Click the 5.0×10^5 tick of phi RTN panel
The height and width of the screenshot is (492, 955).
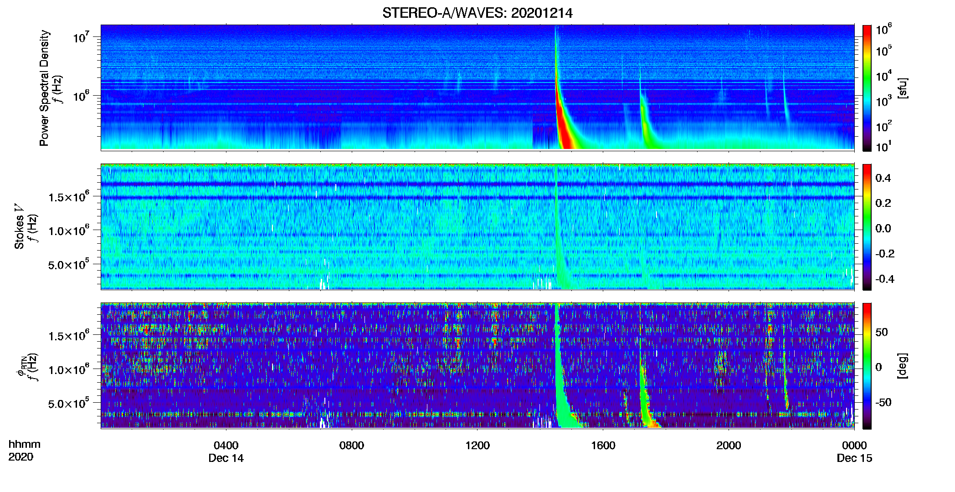pos(69,403)
